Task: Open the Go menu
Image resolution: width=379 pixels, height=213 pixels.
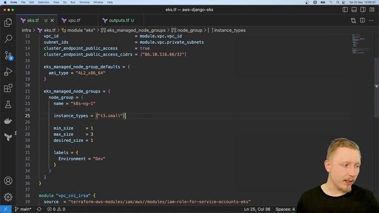Action: pyautogui.click(x=65, y=2)
